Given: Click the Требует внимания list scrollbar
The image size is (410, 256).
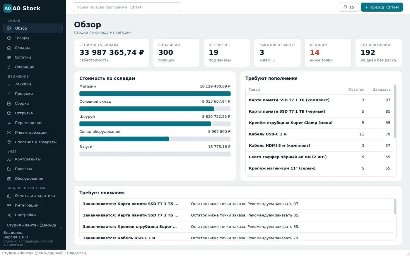Looking at the screenshot, I should [395, 207].
